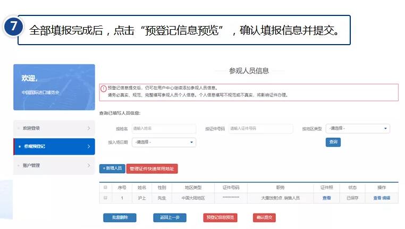The image size is (405, 229).
Task: Click the 职务 column header
Action: coord(280,188)
